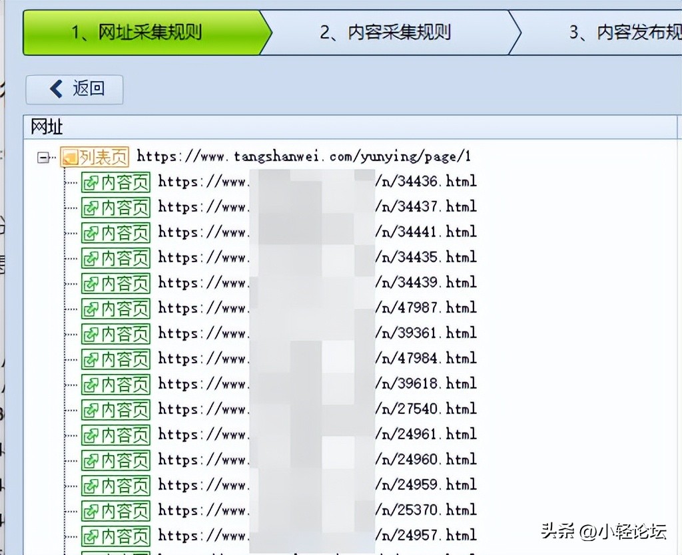Click 内容页 icon for 34437.html

(116, 208)
